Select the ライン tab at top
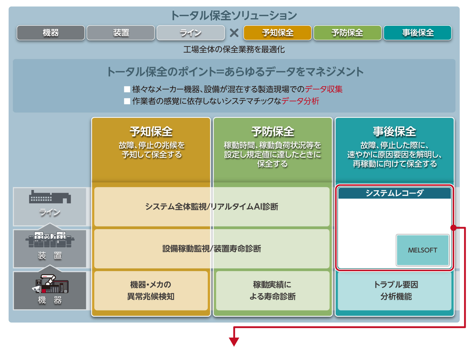The height and width of the screenshot is (347, 467). (x=191, y=33)
